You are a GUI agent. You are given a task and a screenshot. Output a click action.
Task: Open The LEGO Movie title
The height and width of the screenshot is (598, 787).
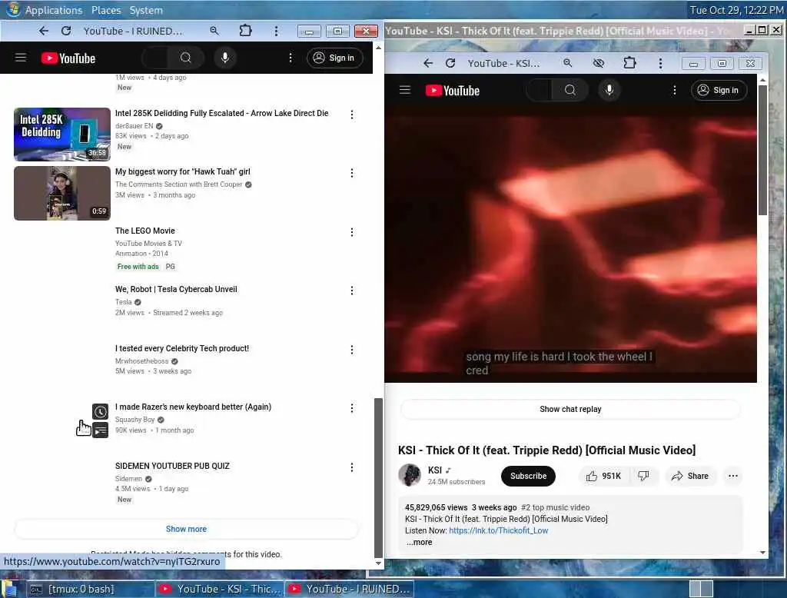pyautogui.click(x=145, y=231)
